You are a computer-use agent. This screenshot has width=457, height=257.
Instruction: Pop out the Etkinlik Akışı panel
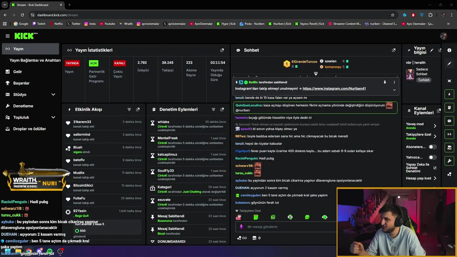point(138,110)
